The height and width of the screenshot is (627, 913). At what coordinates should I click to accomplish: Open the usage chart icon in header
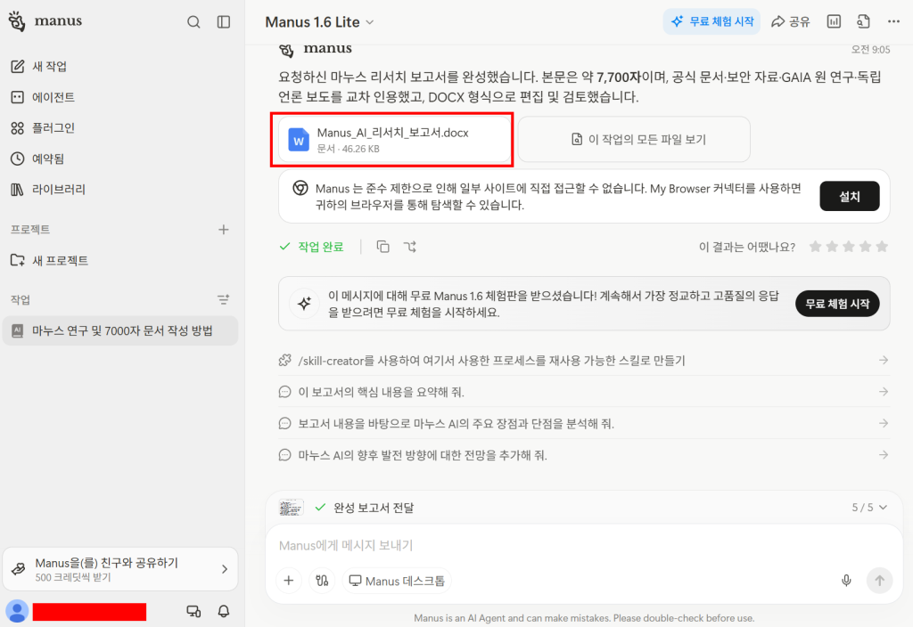(x=834, y=21)
